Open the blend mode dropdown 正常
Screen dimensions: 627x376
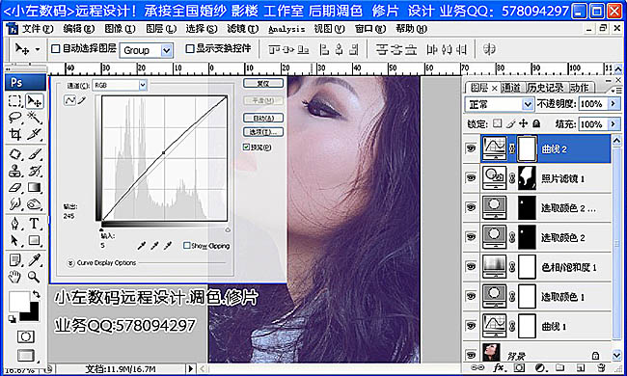(x=528, y=105)
